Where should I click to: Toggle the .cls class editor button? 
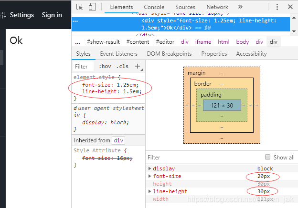click(x=122, y=66)
